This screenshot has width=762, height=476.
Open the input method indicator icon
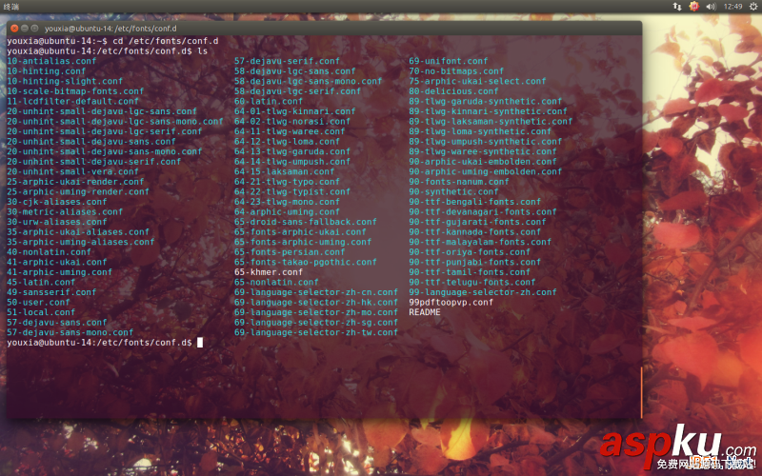pyautogui.click(x=694, y=7)
